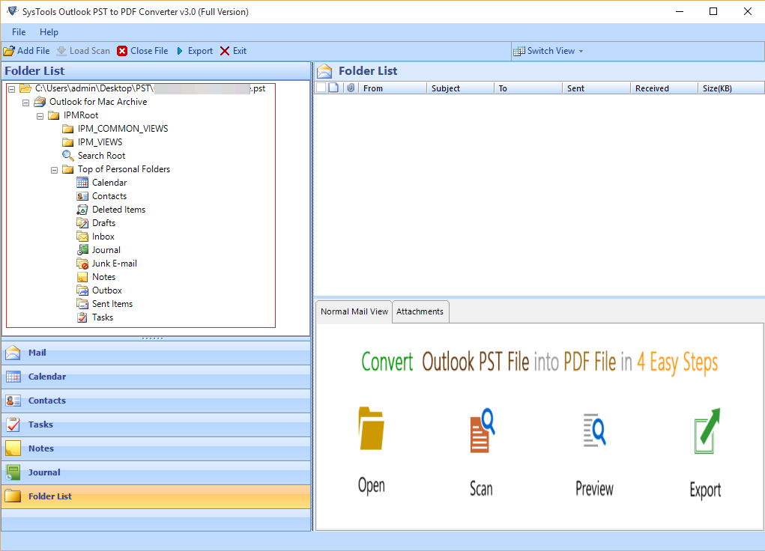Sort the list by the Subject column
Image resolution: width=765 pixels, height=551 pixels.
point(446,88)
